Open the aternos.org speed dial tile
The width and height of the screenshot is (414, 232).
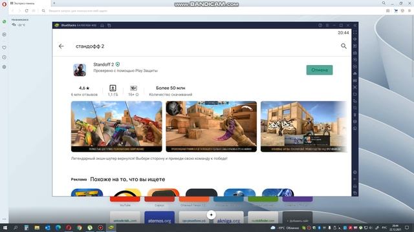[160, 218]
